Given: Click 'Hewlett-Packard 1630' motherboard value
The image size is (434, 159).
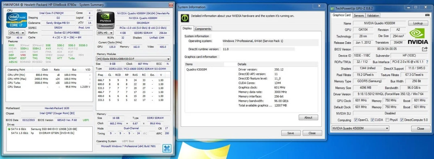Looking at the screenshot, I should pyautogui.click(x=57, y=108).
